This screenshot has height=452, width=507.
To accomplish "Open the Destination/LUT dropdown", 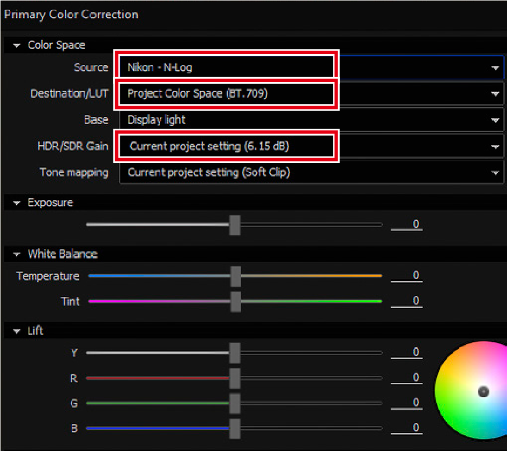I will [x=311, y=94].
